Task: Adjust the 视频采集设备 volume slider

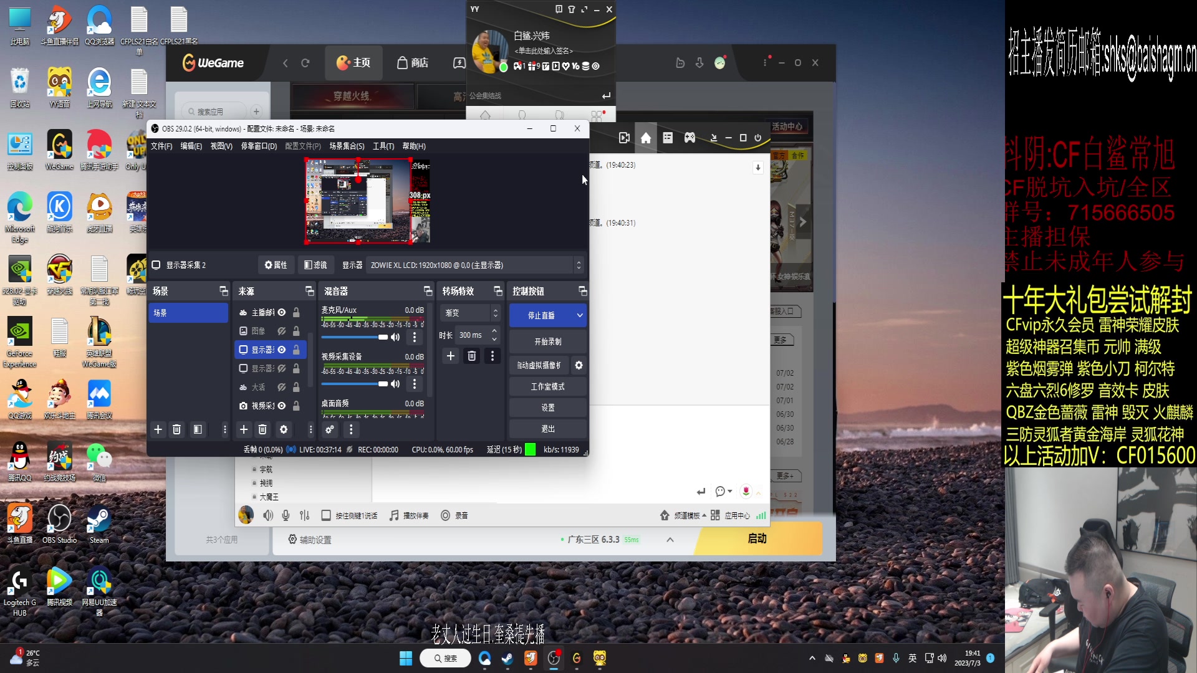Action: pyautogui.click(x=382, y=384)
